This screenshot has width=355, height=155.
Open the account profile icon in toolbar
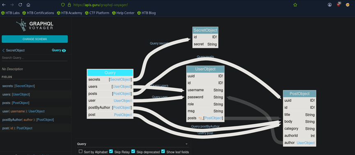(x=330, y=5)
